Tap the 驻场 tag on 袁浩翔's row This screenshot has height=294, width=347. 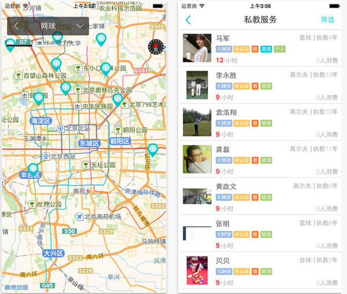[266, 123]
